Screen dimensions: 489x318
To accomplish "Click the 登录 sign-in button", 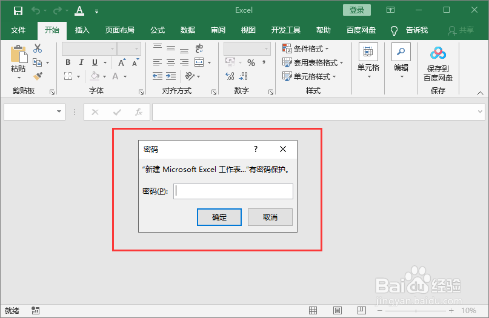I will (x=357, y=10).
